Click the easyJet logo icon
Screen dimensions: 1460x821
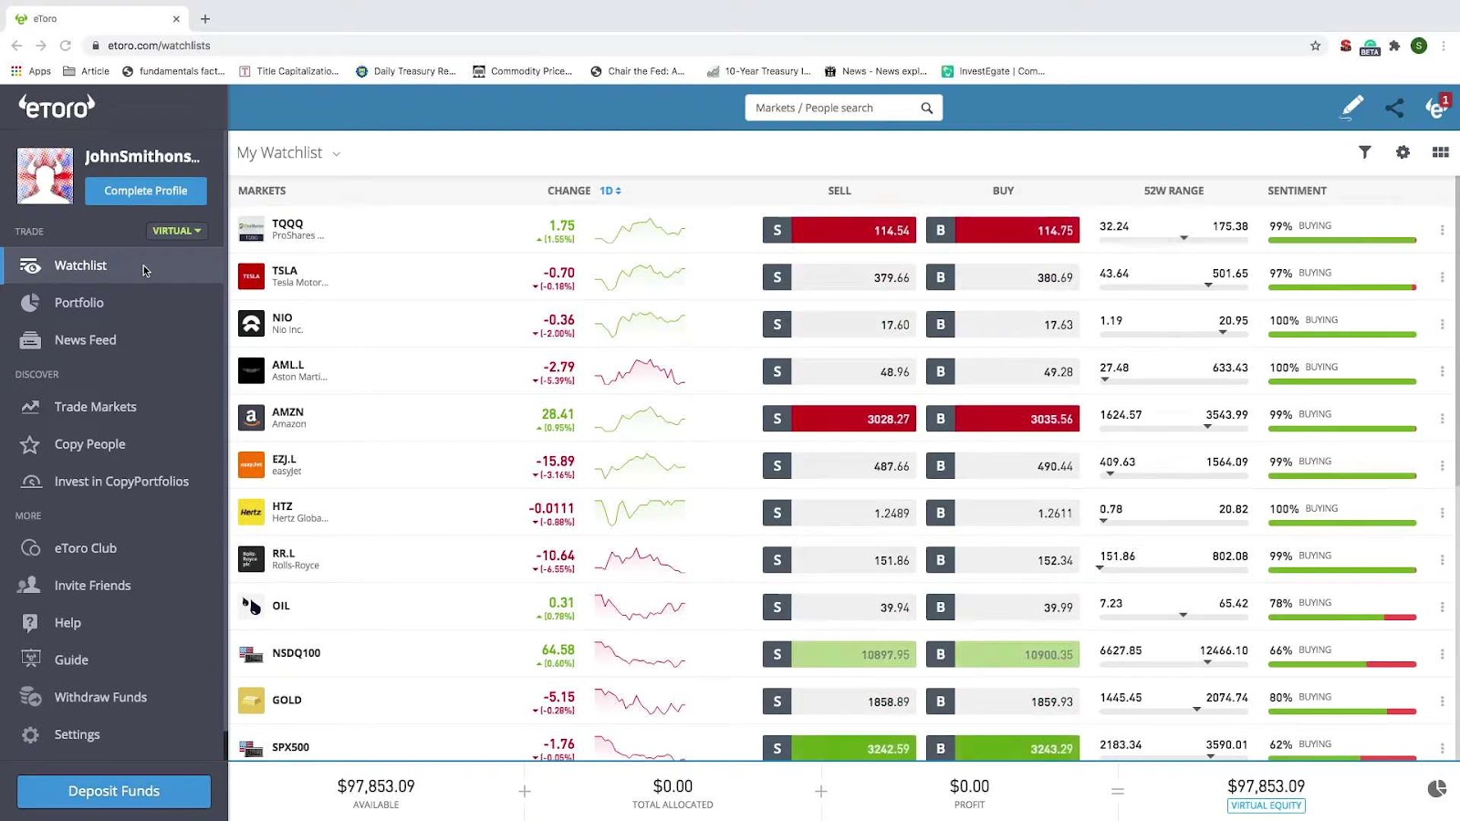tap(251, 465)
